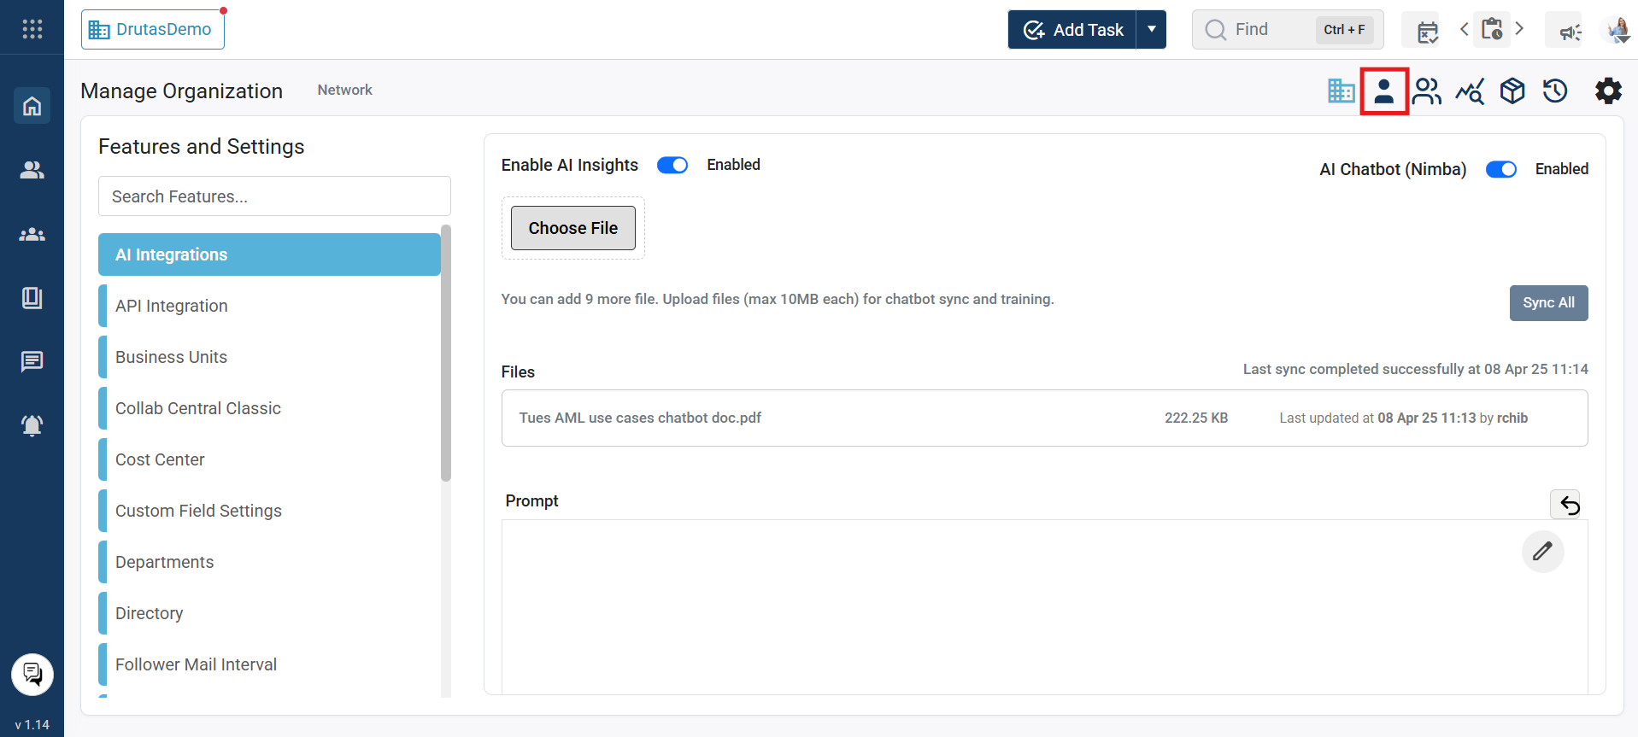Open the user profile avatar menu
Viewport: 1638px width, 737px height.
click(1617, 30)
